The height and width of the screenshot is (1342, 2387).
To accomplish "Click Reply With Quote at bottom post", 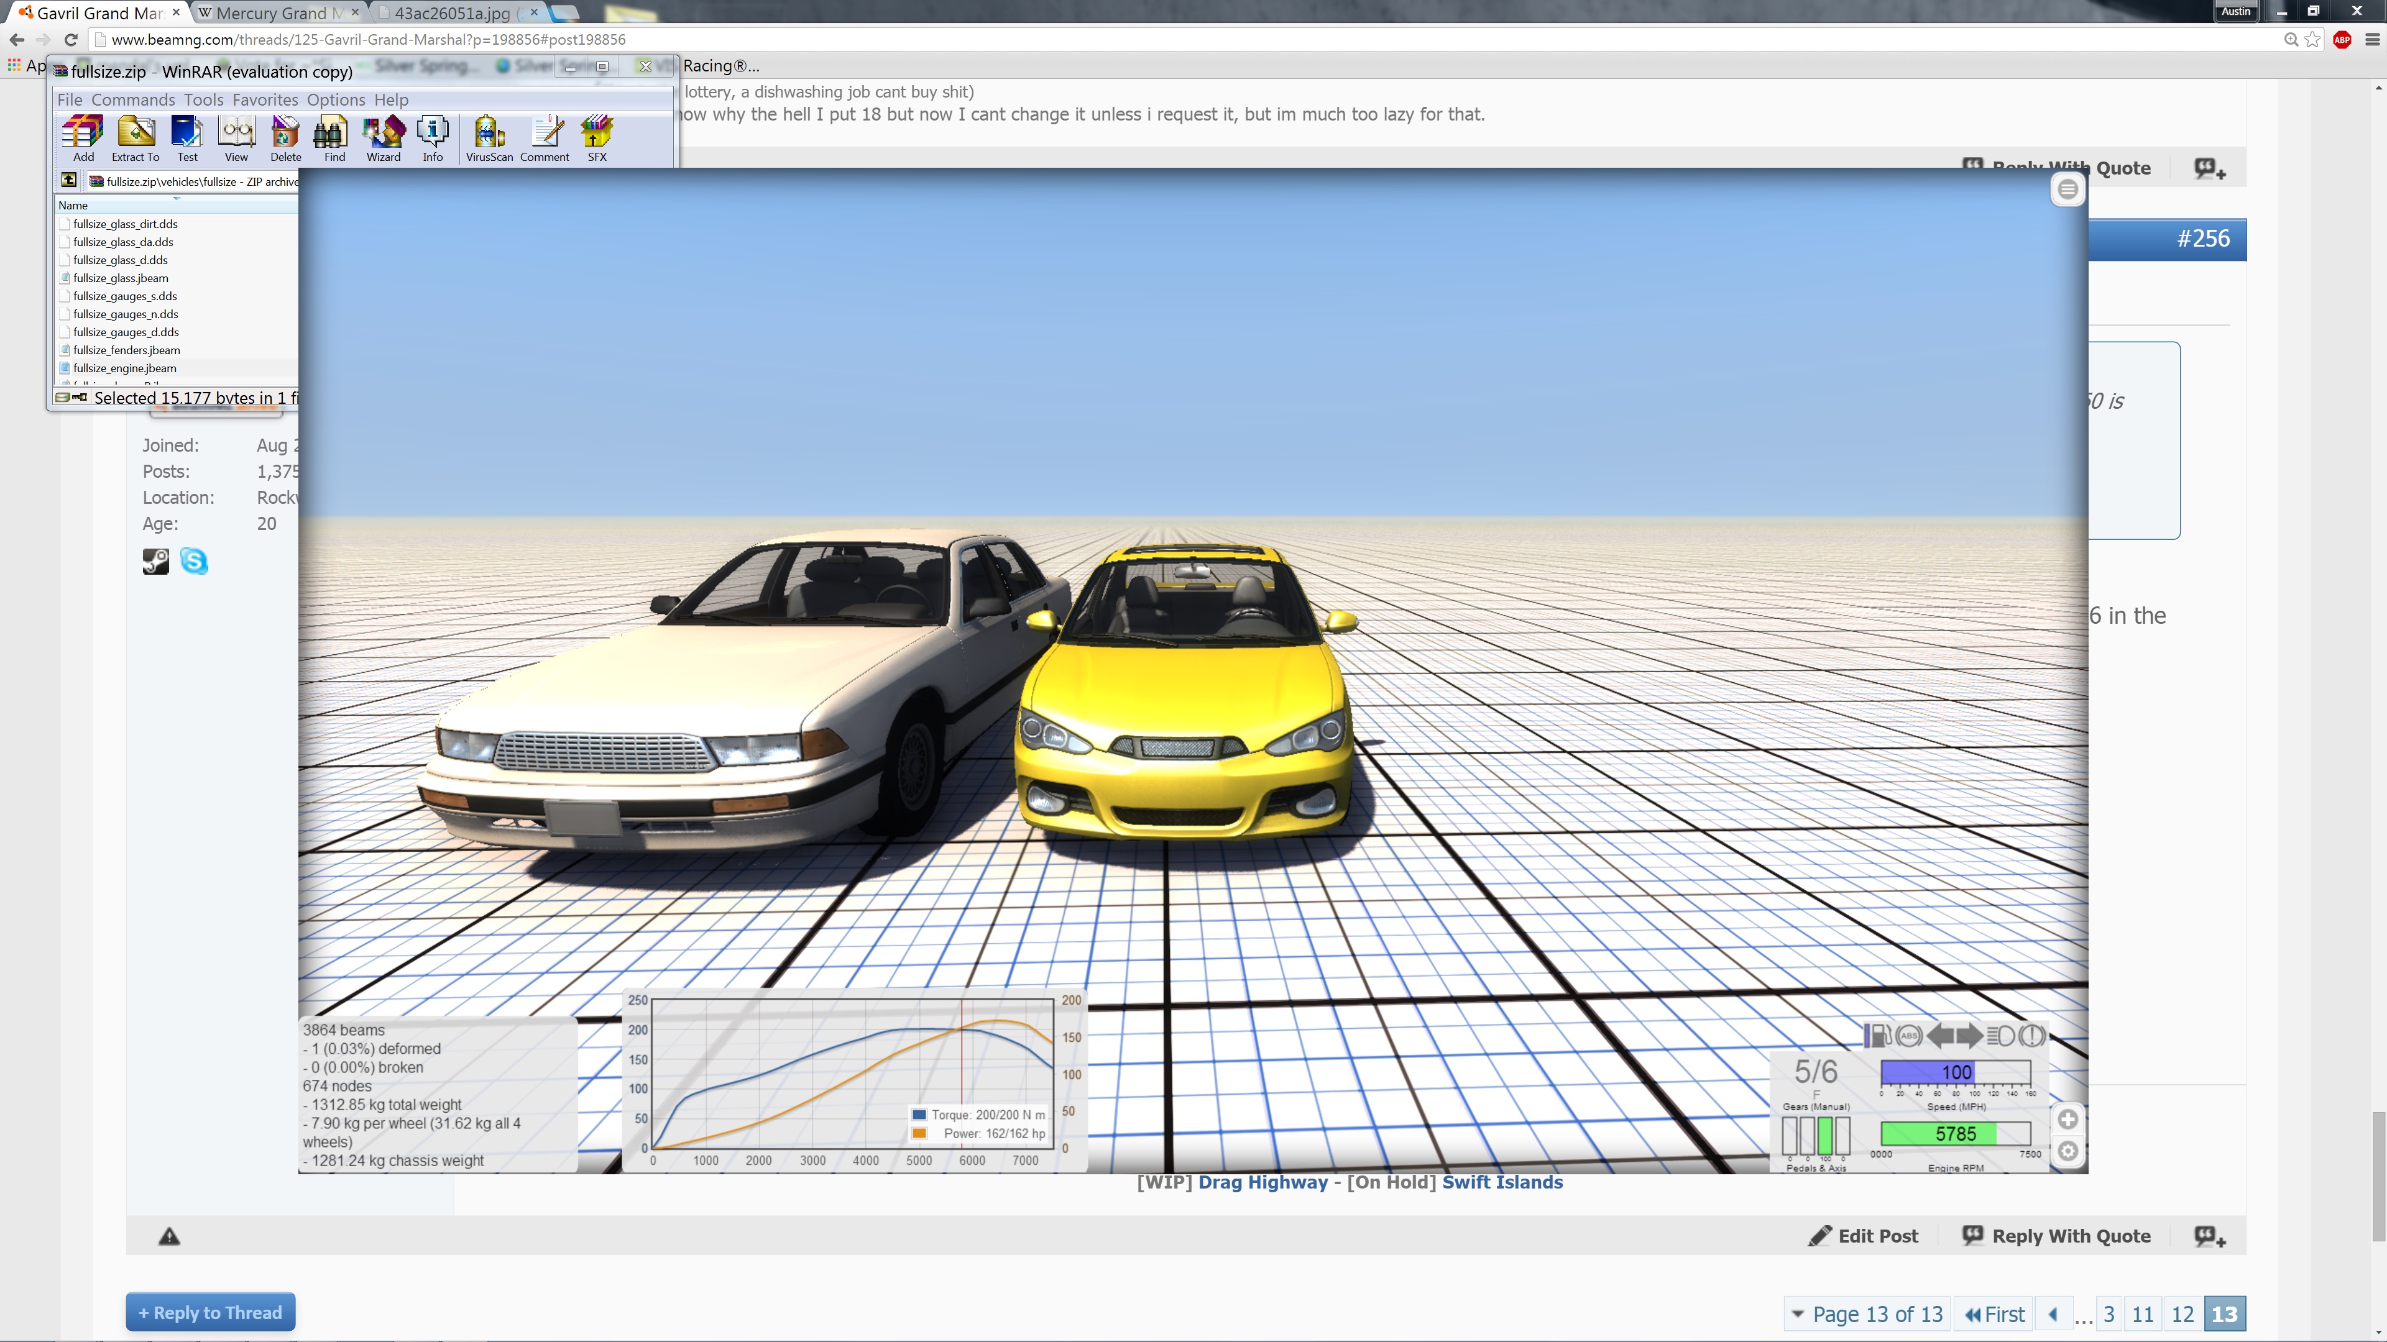I will 2056,1236.
